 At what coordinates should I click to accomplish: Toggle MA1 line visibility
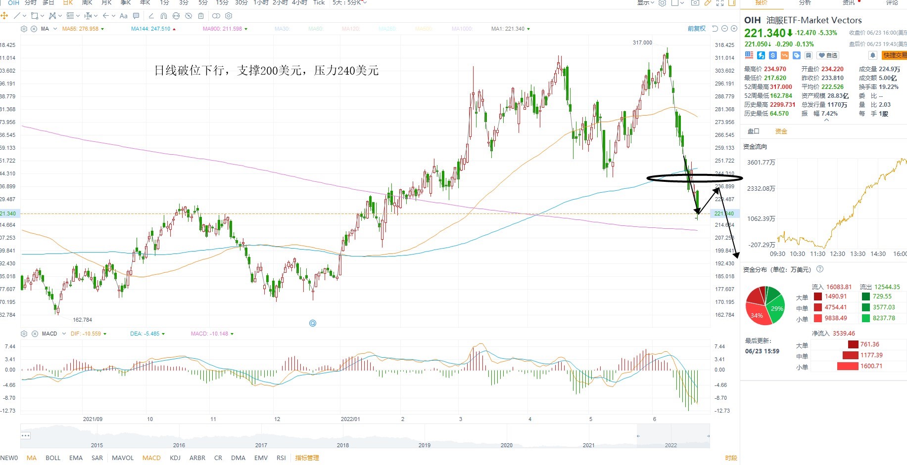tap(510, 29)
